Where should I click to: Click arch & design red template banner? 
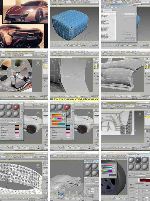(144, 181)
